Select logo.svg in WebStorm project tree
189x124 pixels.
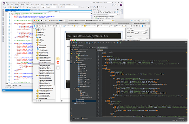click(81, 72)
